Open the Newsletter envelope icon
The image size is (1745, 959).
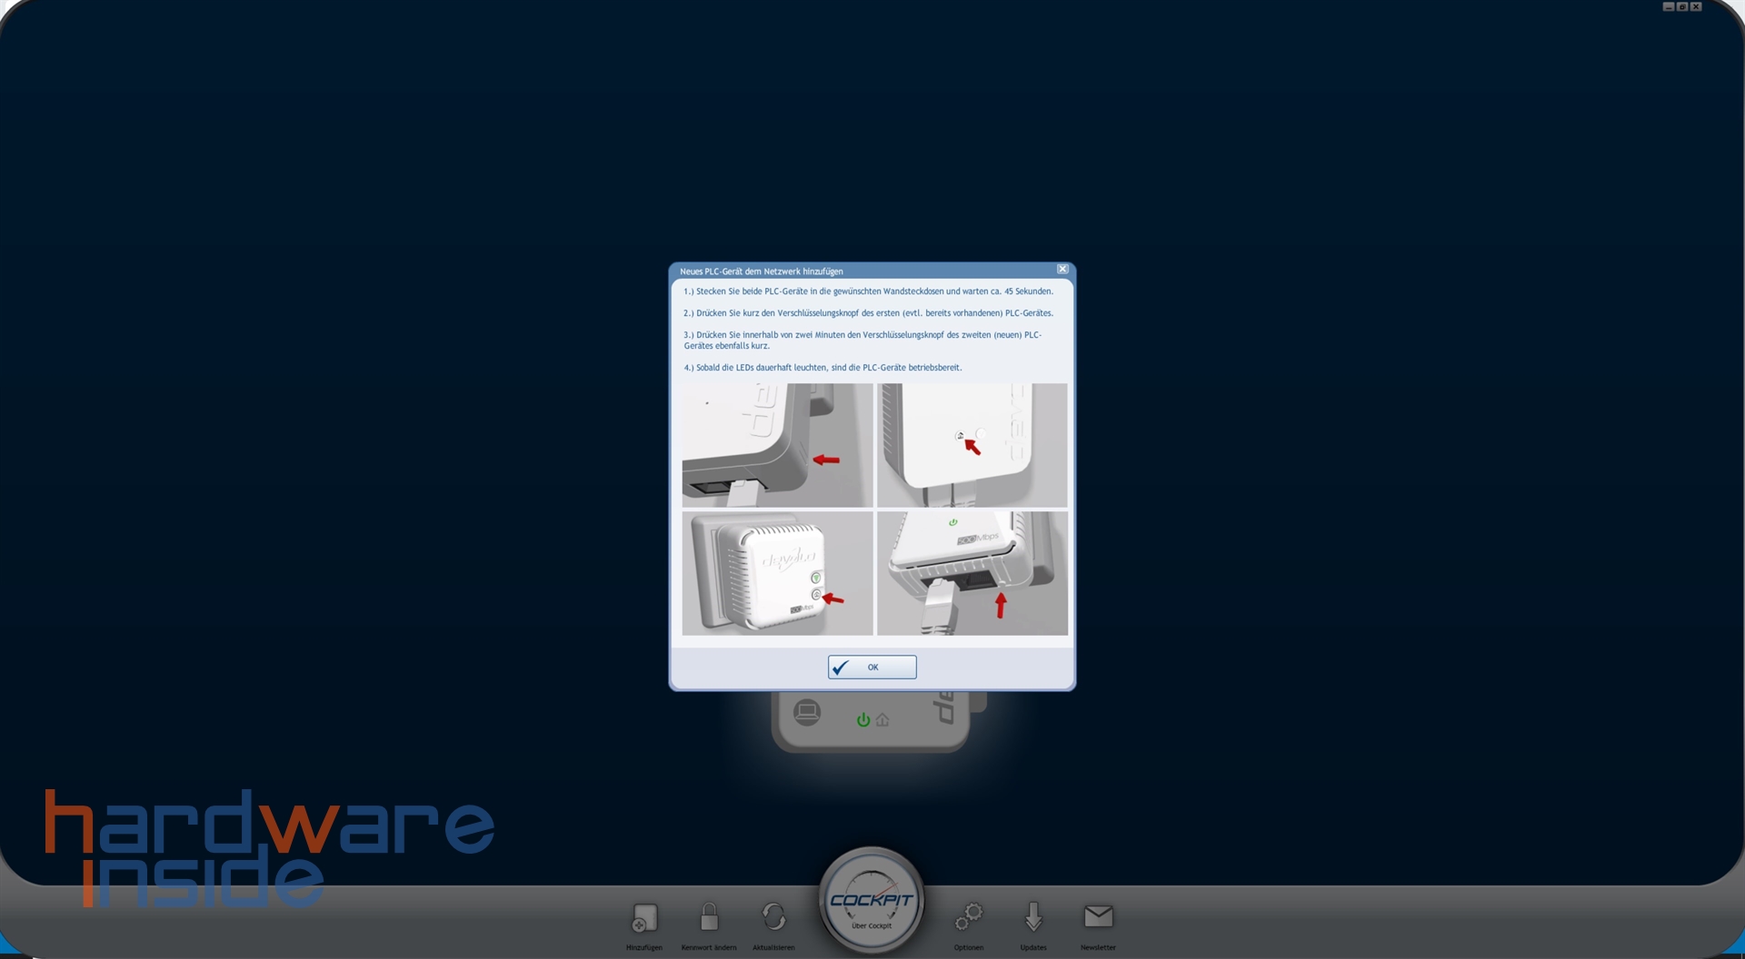[1098, 917]
